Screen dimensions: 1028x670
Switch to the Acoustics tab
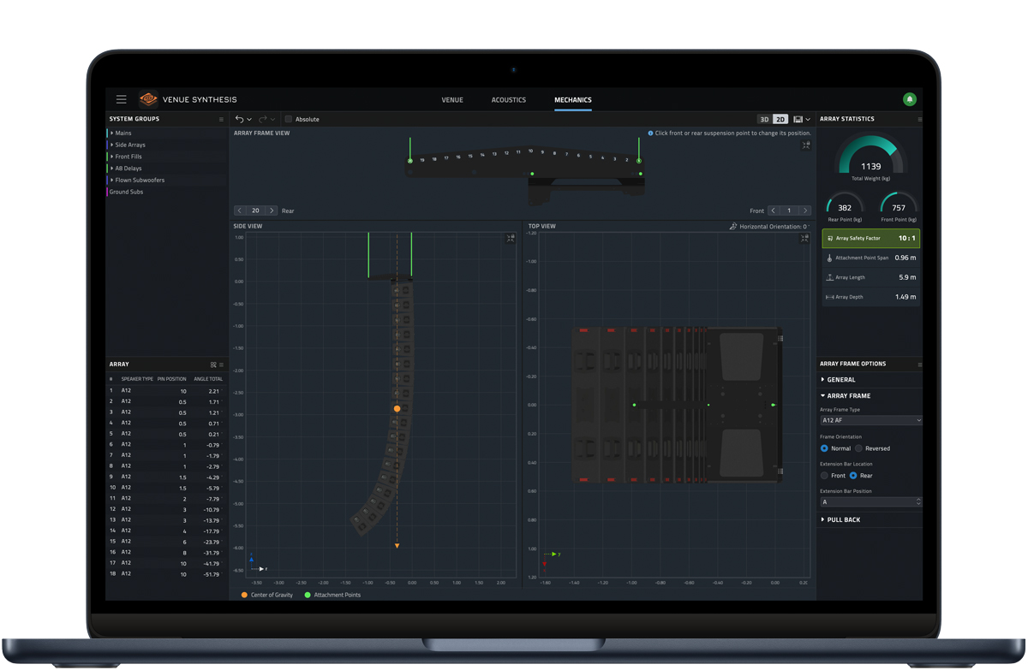pyautogui.click(x=508, y=100)
